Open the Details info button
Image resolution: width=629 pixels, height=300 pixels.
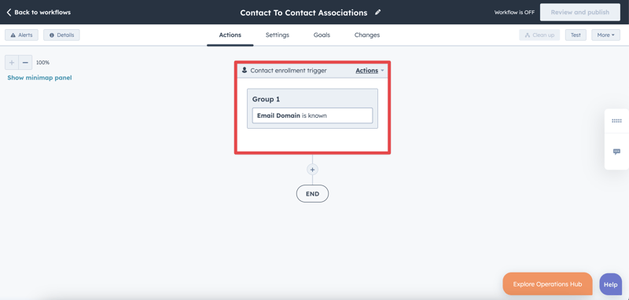click(x=61, y=35)
